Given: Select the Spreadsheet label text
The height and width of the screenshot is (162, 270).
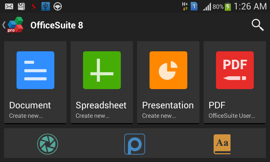Looking at the screenshot, I should (101, 105).
